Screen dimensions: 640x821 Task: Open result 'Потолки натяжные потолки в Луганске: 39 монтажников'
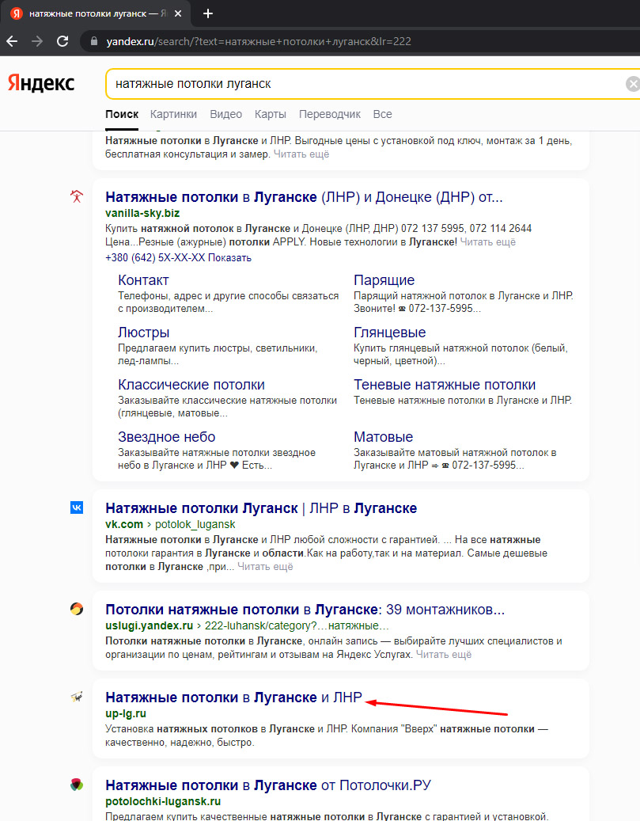(x=305, y=610)
